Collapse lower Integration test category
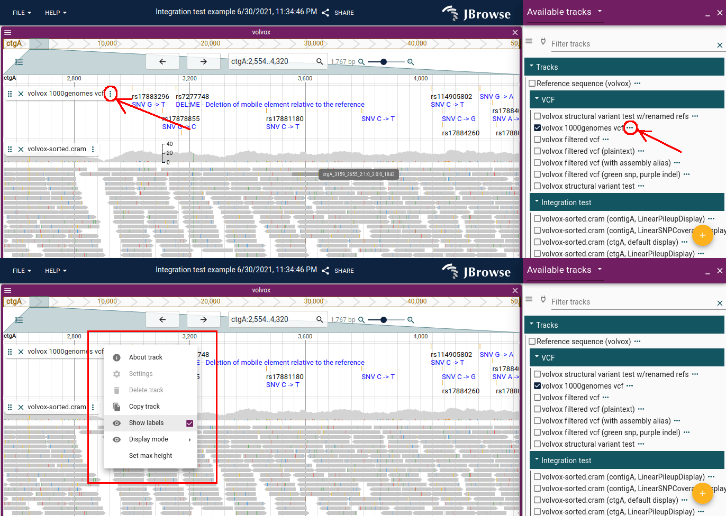 click(x=537, y=459)
